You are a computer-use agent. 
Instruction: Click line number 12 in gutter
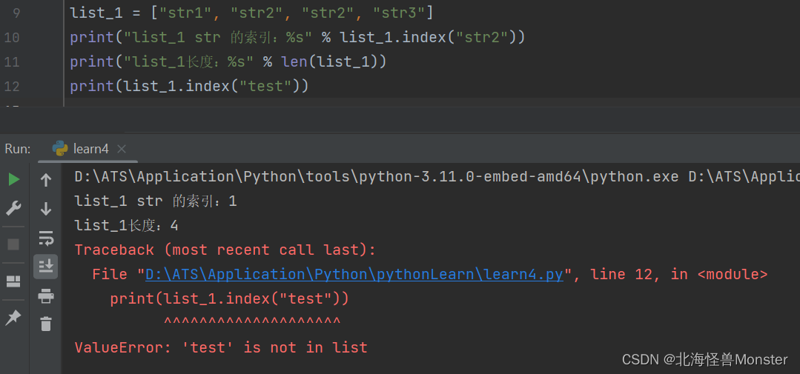click(x=12, y=86)
